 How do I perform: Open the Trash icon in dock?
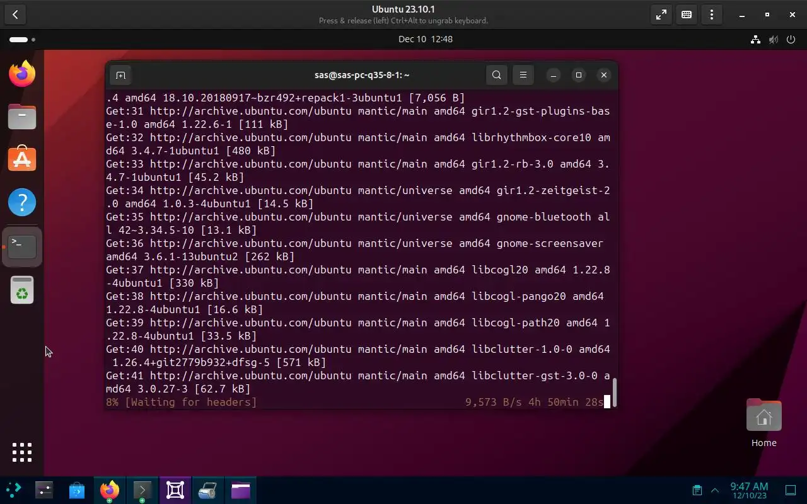pyautogui.click(x=22, y=290)
